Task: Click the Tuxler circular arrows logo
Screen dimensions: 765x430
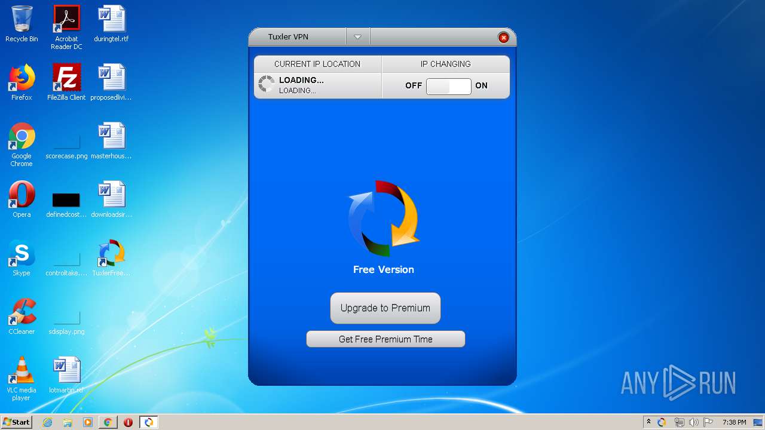Action: tap(384, 219)
